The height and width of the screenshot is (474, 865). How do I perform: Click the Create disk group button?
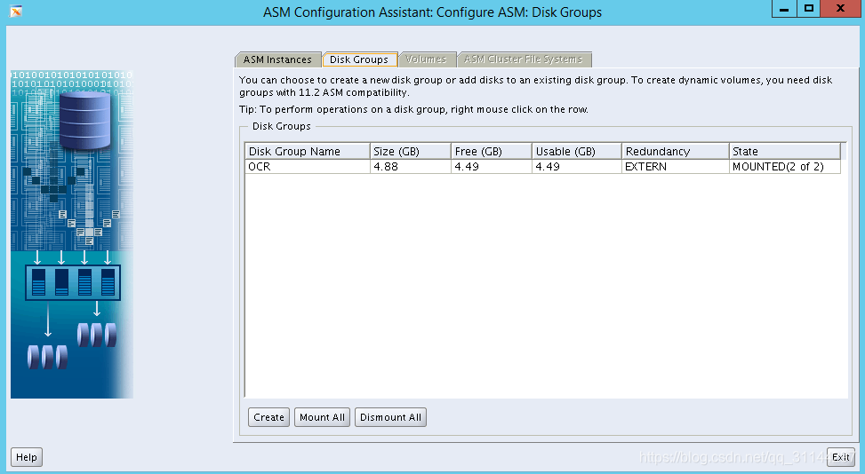(x=268, y=417)
